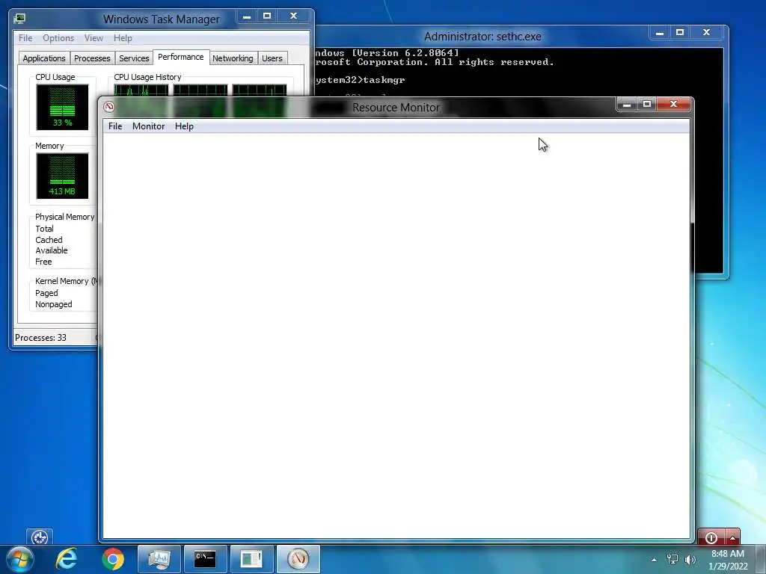Maximize the Resource Monitor window
The width and height of the screenshot is (766, 574).
click(x=647, y=104)
